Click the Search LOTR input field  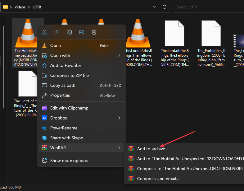point(209,7)
